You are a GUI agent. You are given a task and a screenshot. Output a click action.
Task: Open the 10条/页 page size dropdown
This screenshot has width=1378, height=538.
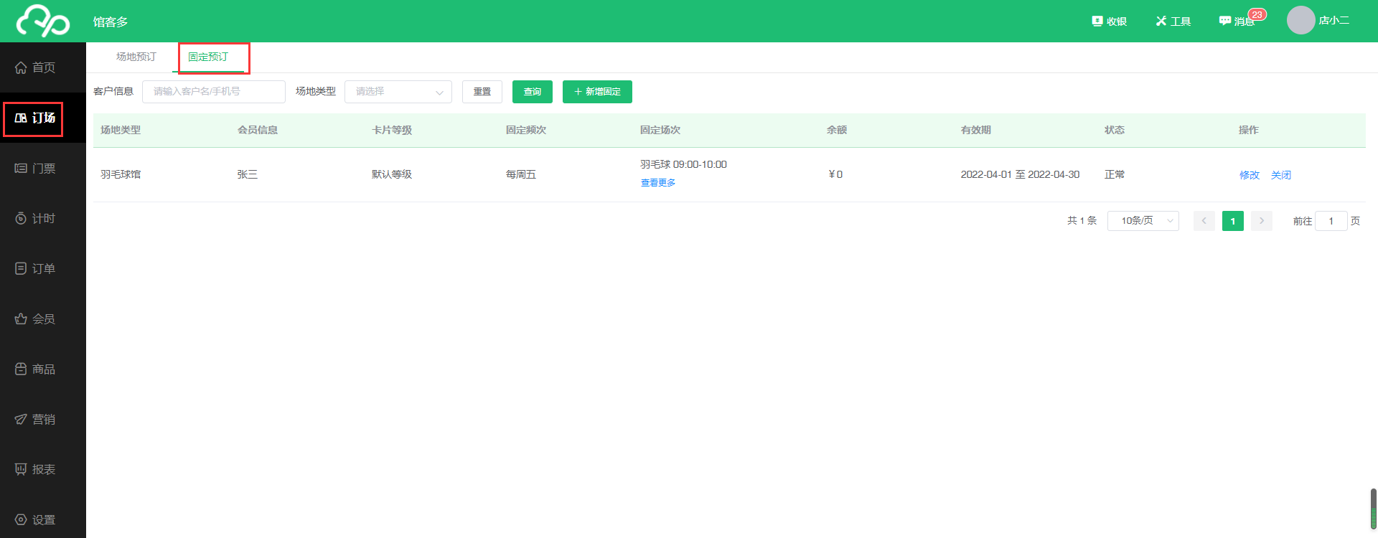tap(1143, 221)
